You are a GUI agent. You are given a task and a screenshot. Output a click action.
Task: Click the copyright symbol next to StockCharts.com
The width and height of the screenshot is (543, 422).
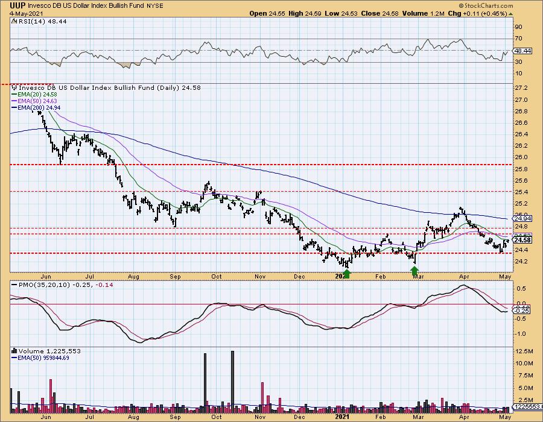(x=461, y=6)
